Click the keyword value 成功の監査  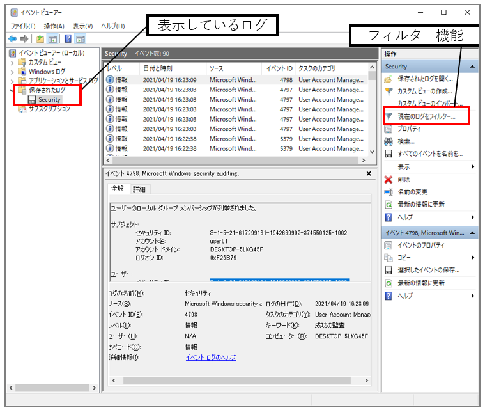[330, 325]
